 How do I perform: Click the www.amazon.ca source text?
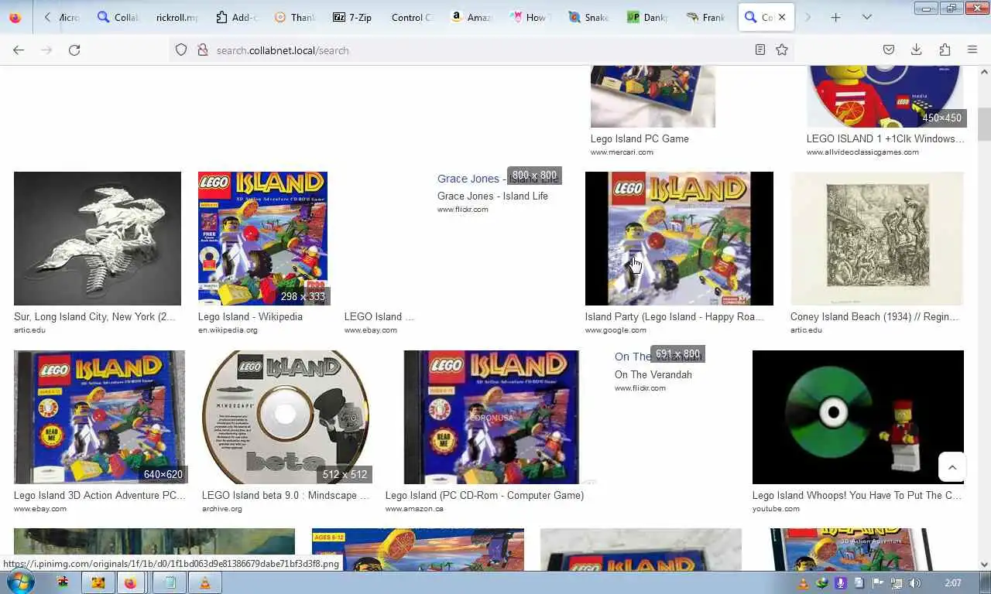click(x=414, y=509)
